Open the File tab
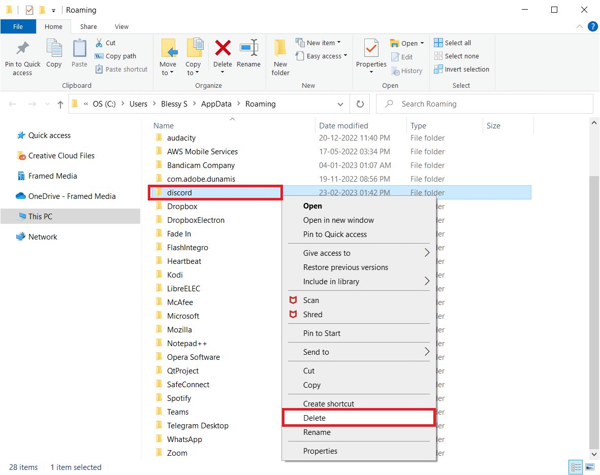Screen dimensions: 600x475 point(18,26)
